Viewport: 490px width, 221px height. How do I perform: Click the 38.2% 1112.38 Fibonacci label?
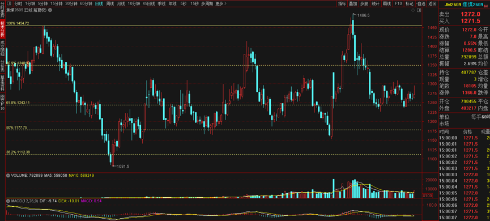pos(18,152)
